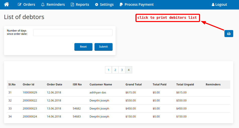The height and width of the screenshot is (128, 239).
Task: Go to page 2 of debtors list
Action: click(115, 70)
